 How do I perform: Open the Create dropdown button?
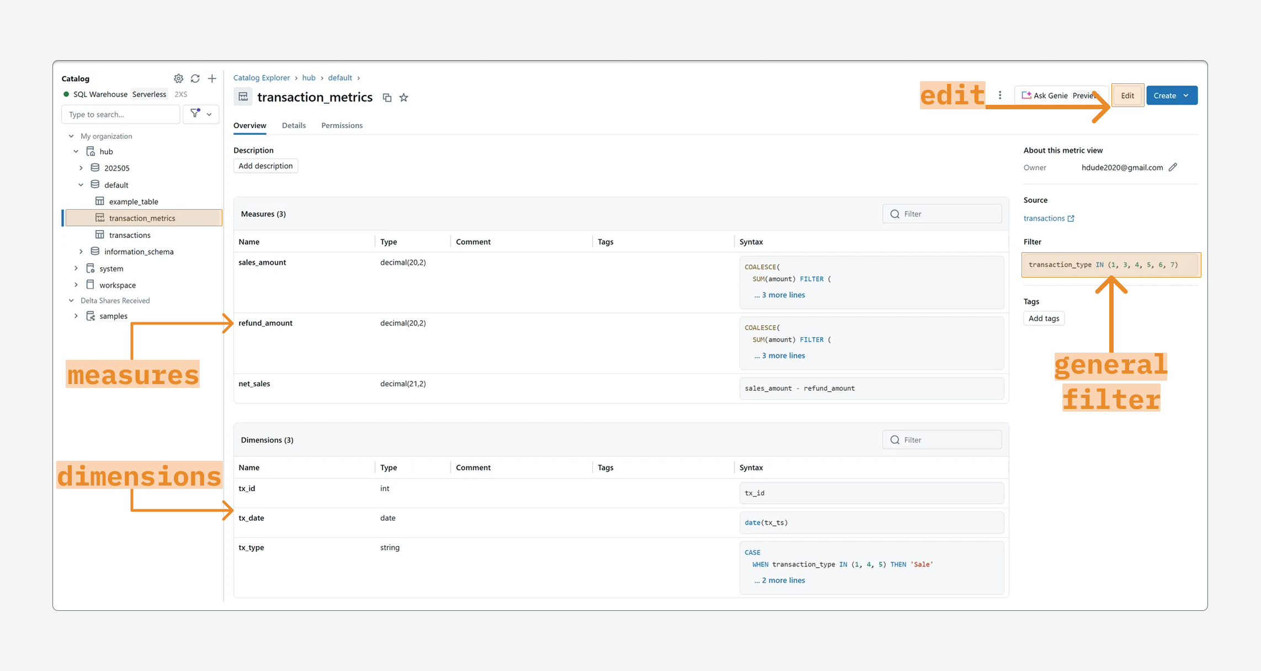coord(1171,95)
